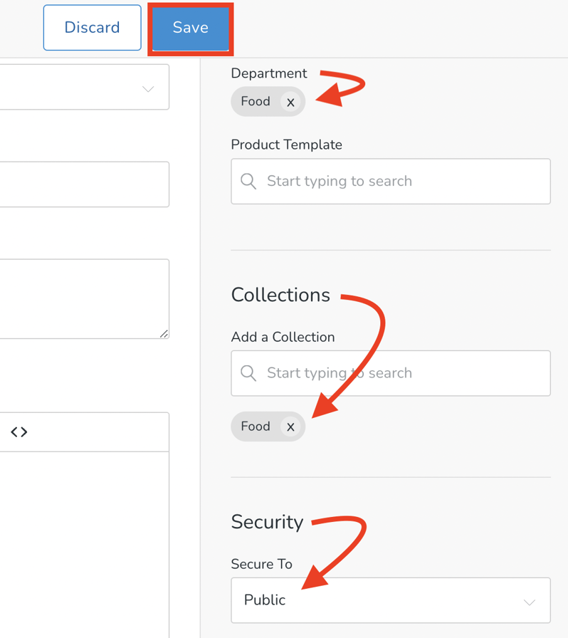This screenshot has height=638, width=568.
Task: Open the Secure To dropdown showing Public
Action: 390,600
